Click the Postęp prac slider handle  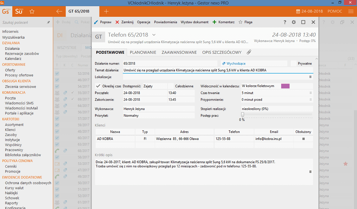242,115
